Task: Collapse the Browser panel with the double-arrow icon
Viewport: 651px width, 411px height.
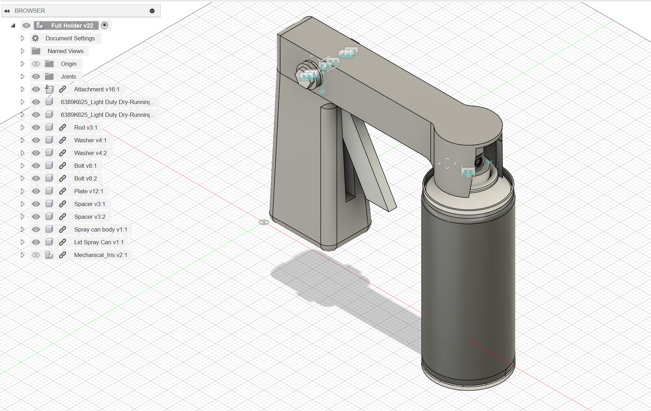Action: [x=7, y=11]
